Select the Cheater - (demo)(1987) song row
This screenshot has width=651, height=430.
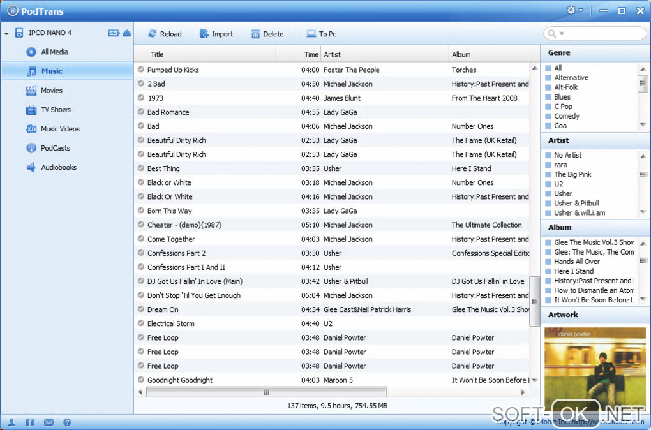point(332,225)
